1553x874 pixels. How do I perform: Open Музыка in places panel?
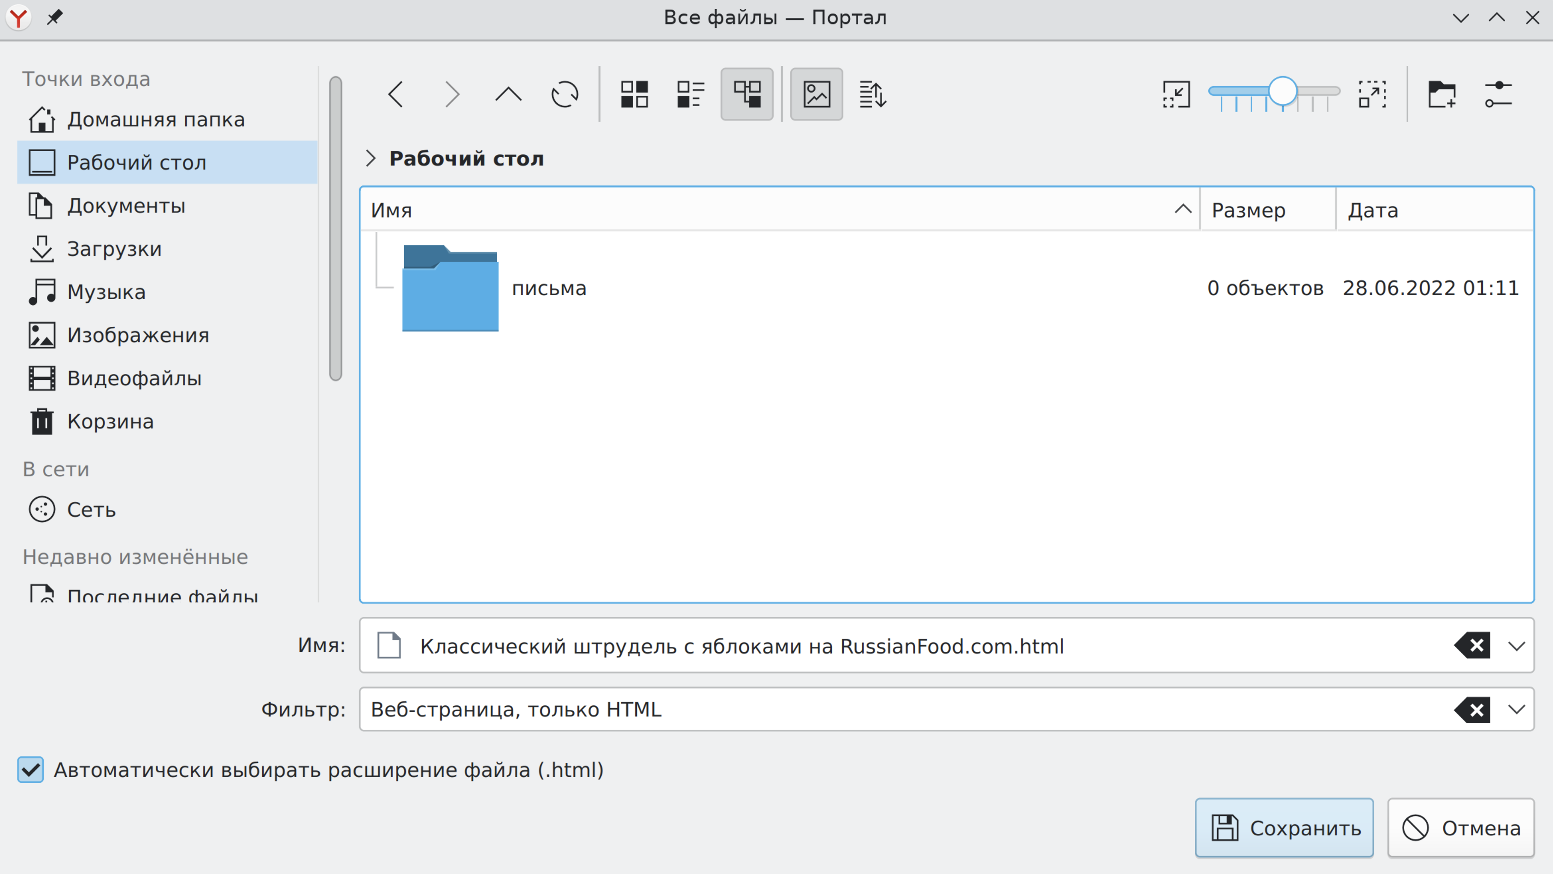tap(167, 292)
